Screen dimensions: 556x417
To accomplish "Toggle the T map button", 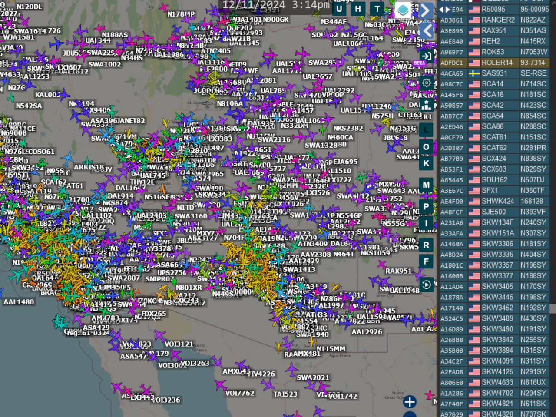I will tap(377, 9).
